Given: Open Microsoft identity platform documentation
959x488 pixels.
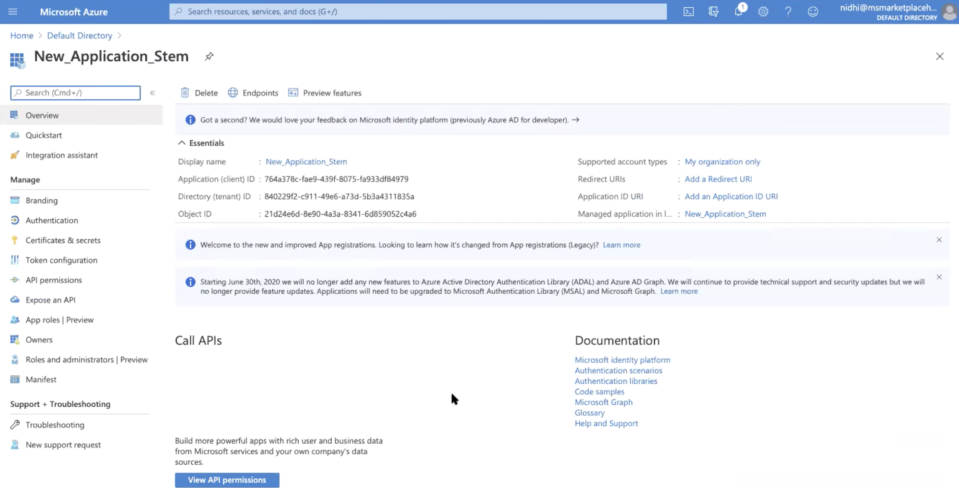Looking at the screenshot, I should pyautogui.click(x=622, y=360).
